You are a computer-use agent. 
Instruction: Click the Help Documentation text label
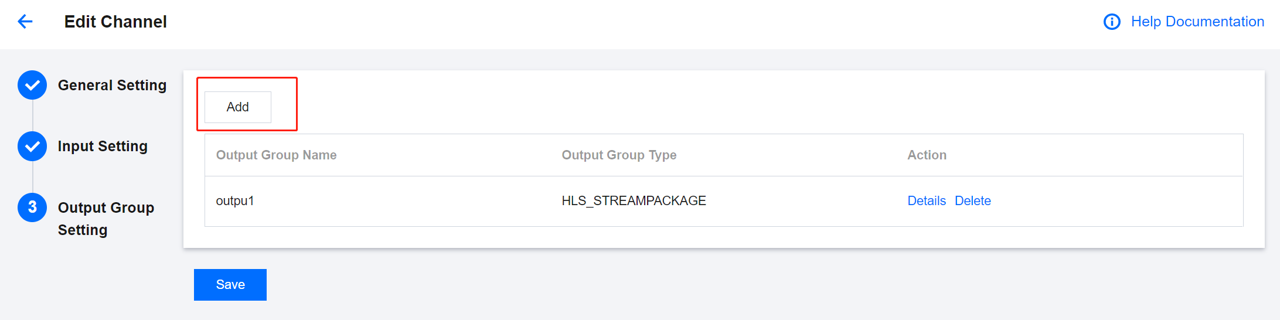[1197, 22]
